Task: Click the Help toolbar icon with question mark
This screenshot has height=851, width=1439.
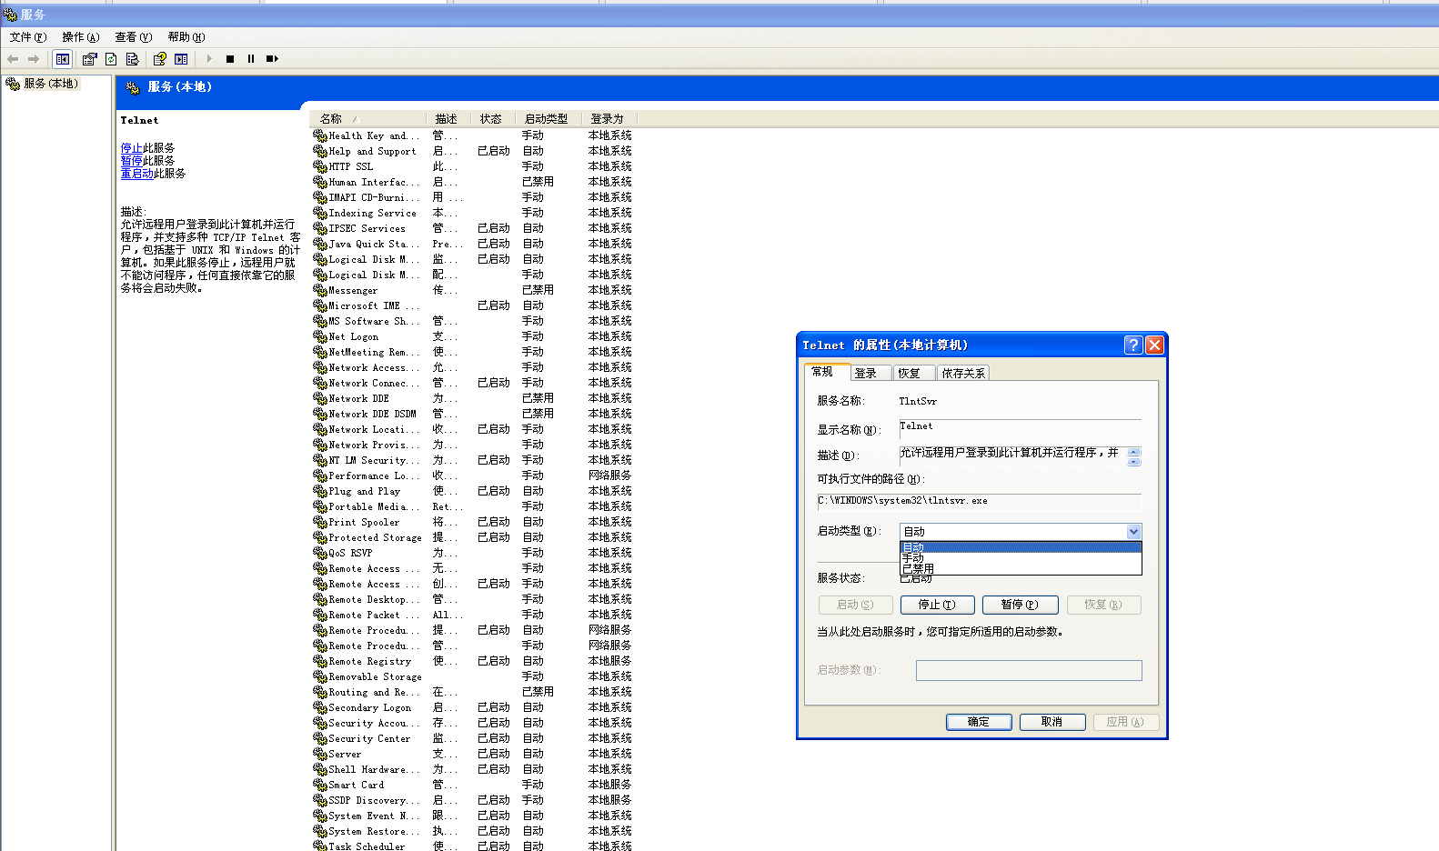Action: [x=159, y=59]
